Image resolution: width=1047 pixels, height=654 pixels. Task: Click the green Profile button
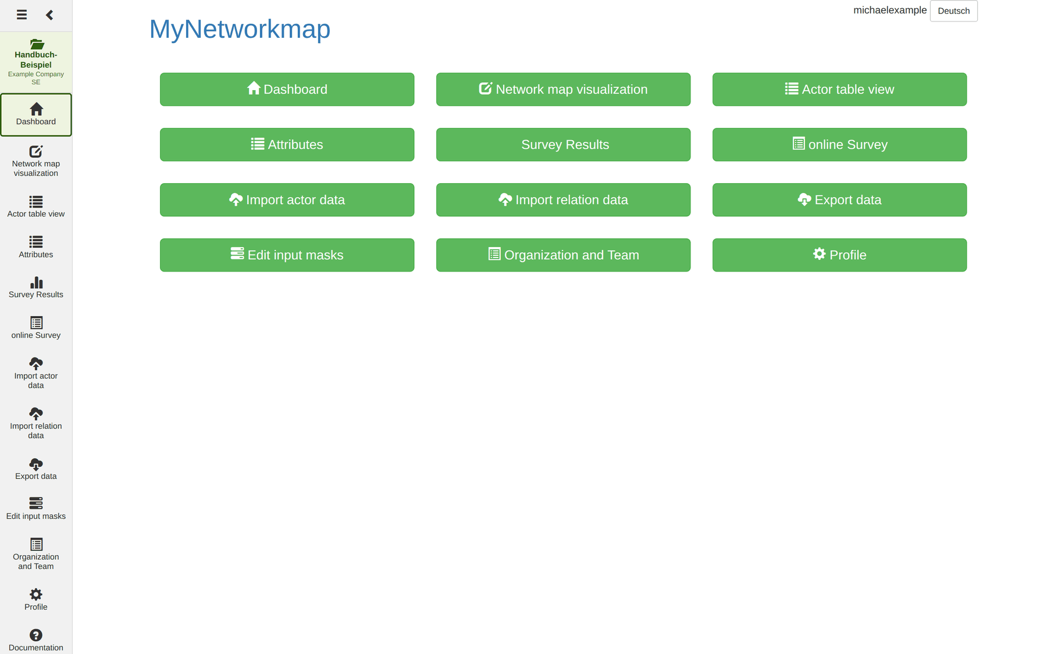839,255
